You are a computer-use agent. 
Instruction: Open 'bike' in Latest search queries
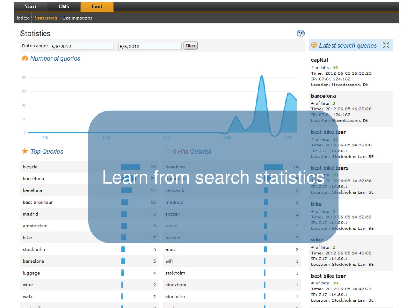point(316,204)
